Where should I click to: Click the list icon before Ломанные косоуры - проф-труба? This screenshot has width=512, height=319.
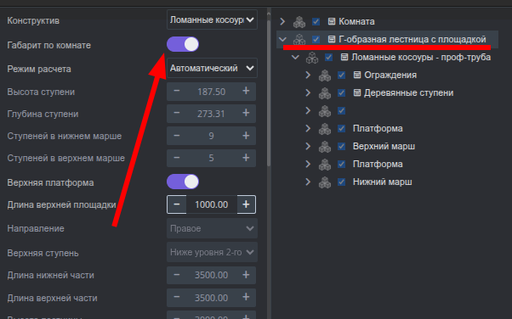tap(344, 58)
